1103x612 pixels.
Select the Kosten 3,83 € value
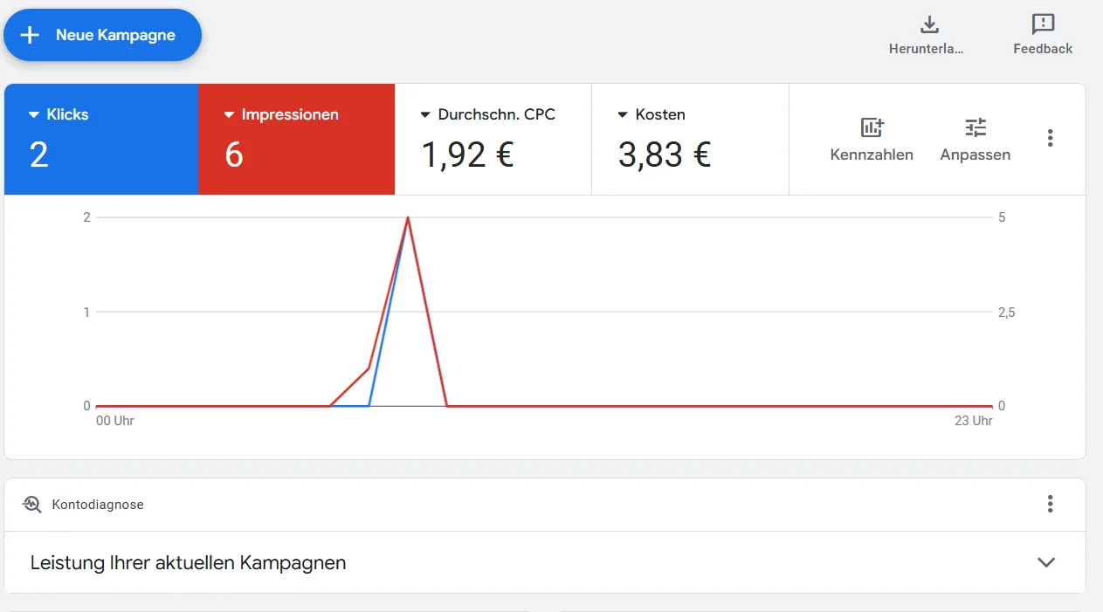tap(665, 155)
